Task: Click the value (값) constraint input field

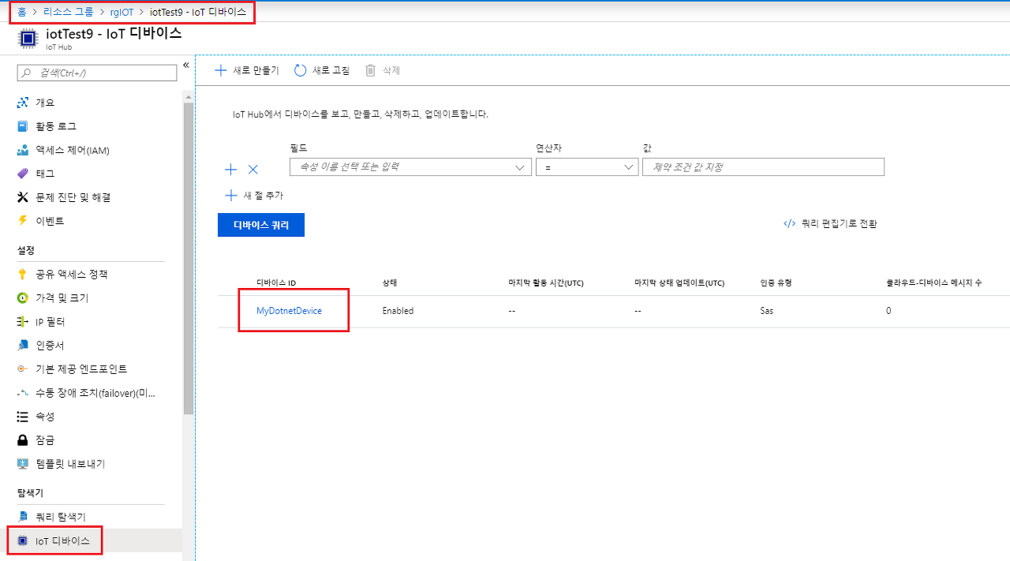Action: [763, 167]
